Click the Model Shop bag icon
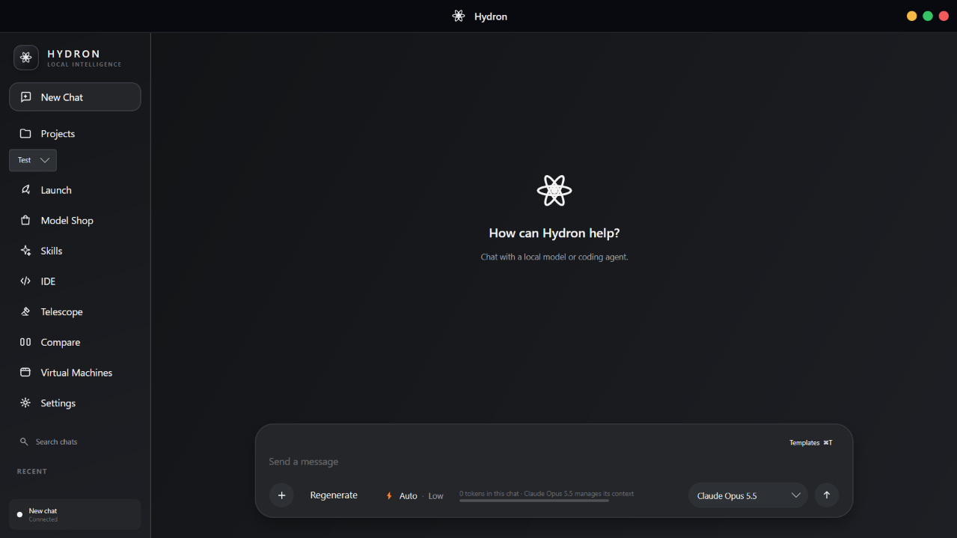The height and width of the screenshot is (538, 957). coord(25,221)
